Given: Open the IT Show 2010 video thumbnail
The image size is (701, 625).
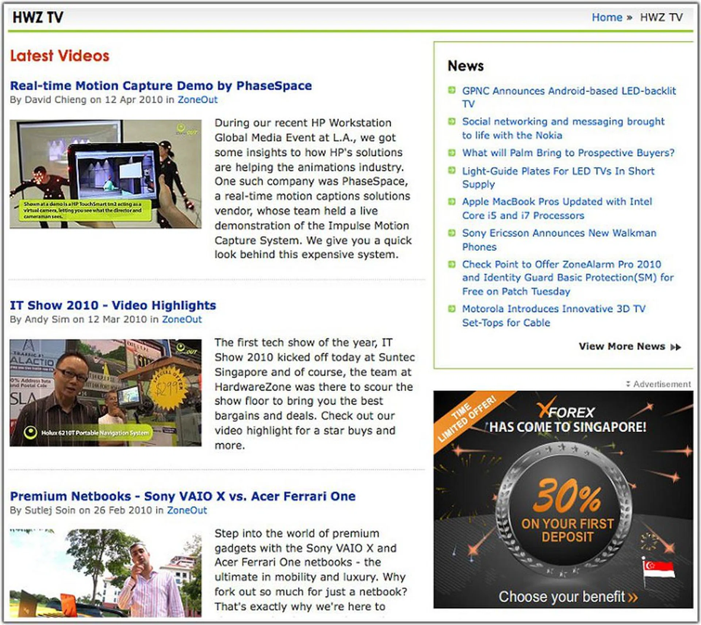Looking at the screenshot, I should tap(106, 393).
